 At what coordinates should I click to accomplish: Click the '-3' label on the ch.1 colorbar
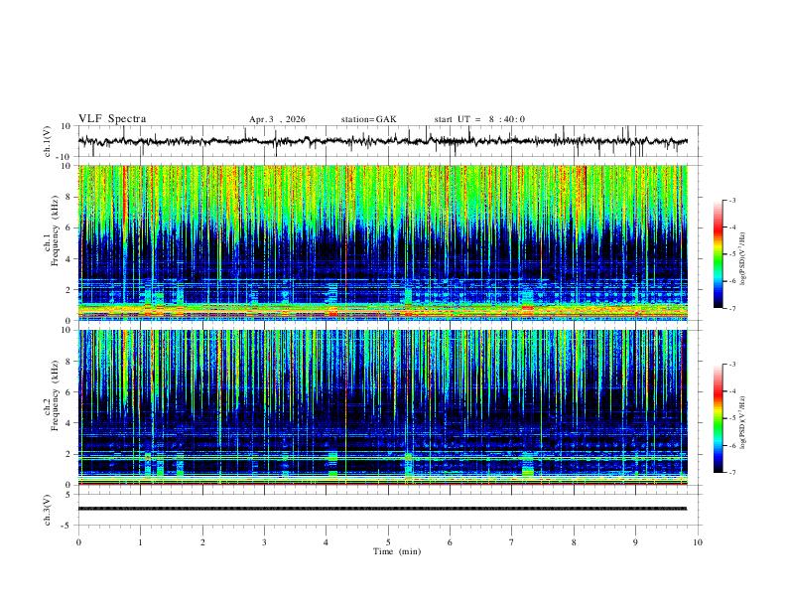pyautogui.click(x=731, y=200)
